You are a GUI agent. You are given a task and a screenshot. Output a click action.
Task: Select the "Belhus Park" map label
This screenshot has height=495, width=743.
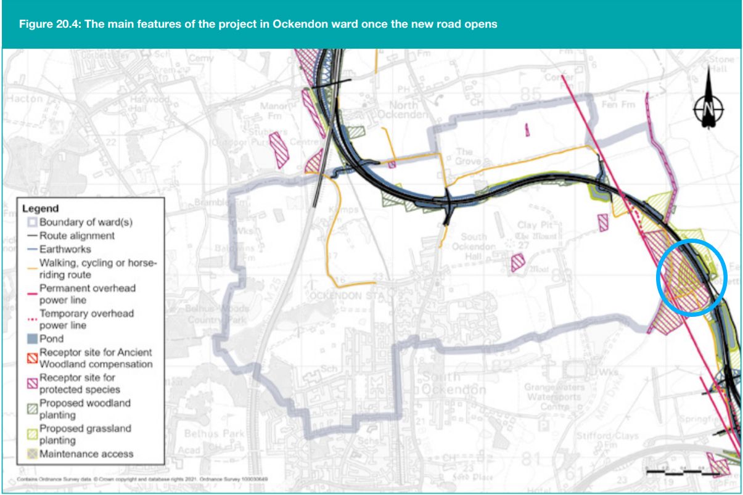[x=214, y=434]
